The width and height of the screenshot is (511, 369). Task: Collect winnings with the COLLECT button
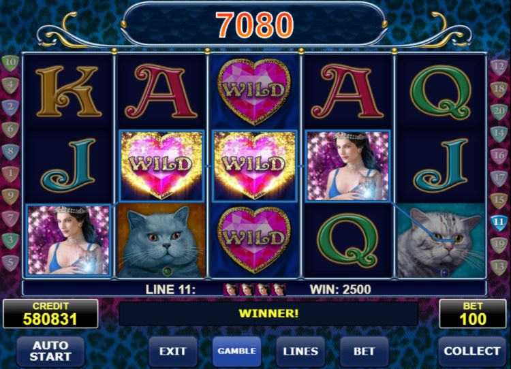coord(472,351)
